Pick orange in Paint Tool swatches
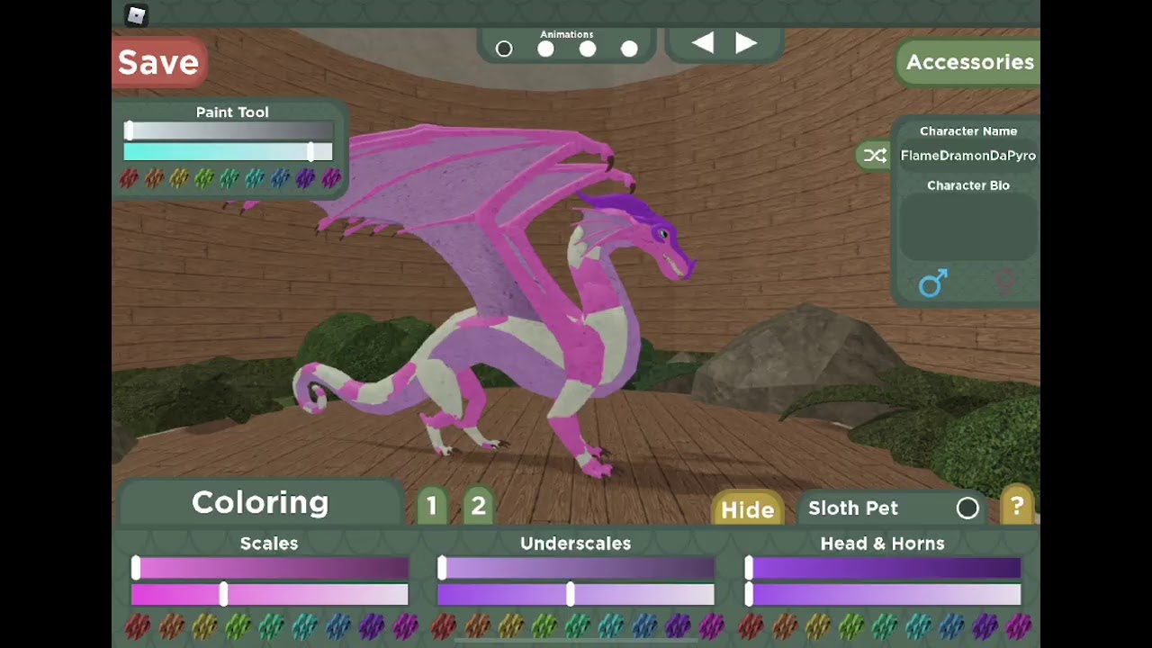 point(155,179)
